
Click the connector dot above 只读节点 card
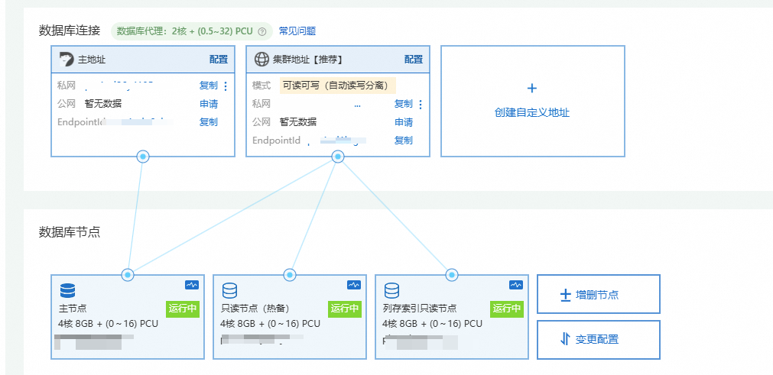click(290, 275)
